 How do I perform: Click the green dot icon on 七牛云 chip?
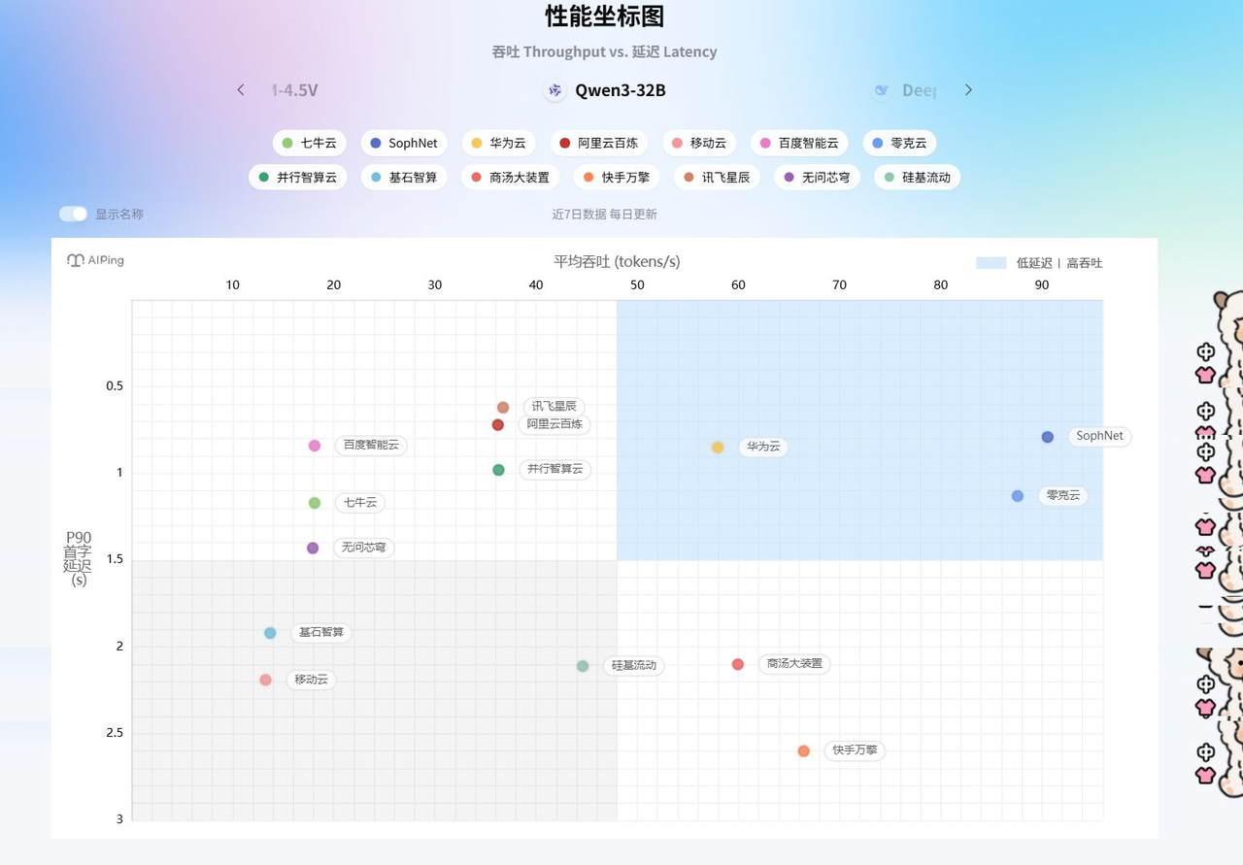(288, 143)
